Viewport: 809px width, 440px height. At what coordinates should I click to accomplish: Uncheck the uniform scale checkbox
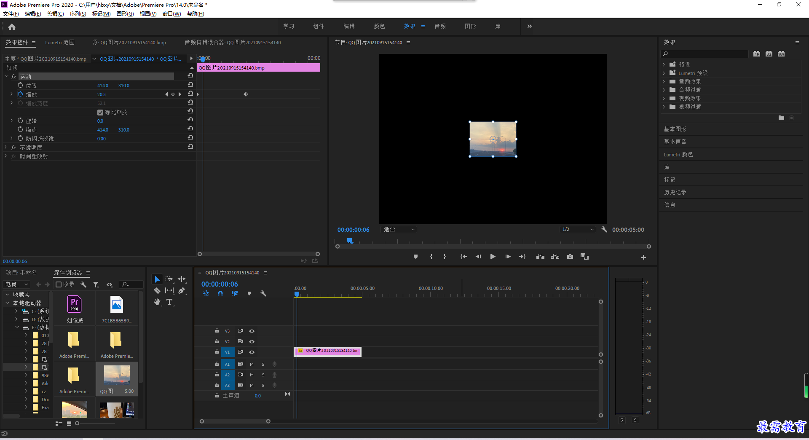pyautogui.click(x=100, y=112)
